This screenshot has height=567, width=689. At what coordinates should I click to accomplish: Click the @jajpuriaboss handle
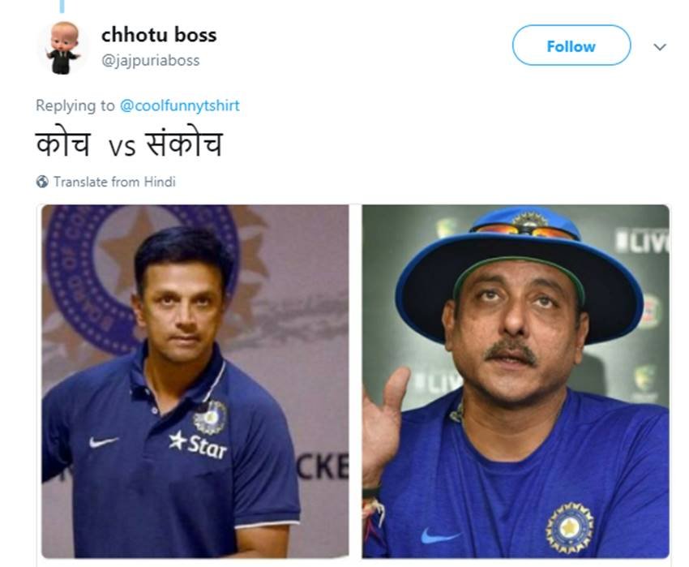coord(150,60)
